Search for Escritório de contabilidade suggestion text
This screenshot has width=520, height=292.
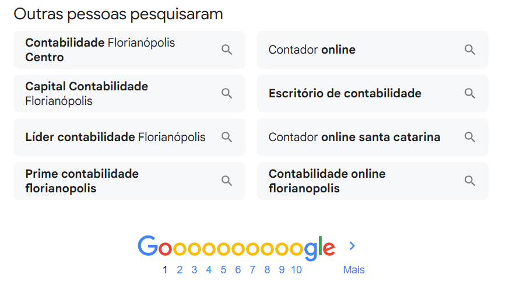(x=345, y=93)
